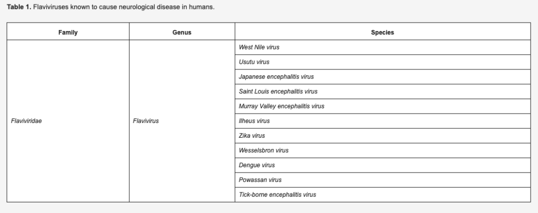Select Tick-borne encephalitis virus entry
Viewport: 538px width, 213px height.
click(x=382, y=195)
